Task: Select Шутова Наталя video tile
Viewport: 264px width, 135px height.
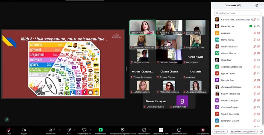Action: [143, 57]
